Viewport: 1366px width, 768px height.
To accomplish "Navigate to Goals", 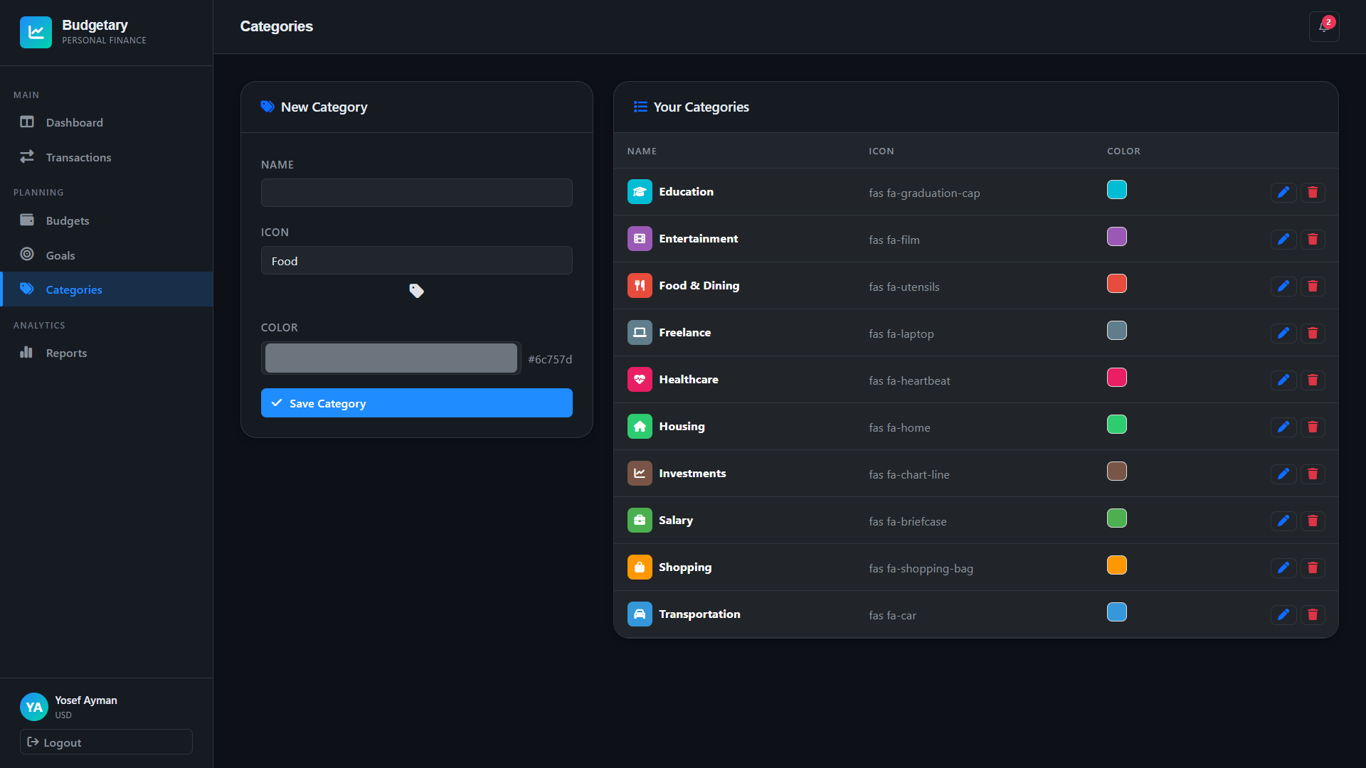I will click(107, 255).
